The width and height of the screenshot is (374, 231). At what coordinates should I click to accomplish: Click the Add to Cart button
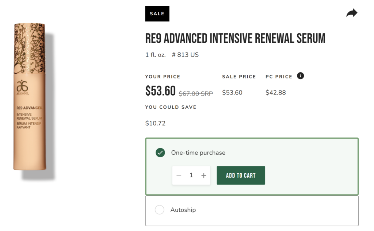click(241, 176)
